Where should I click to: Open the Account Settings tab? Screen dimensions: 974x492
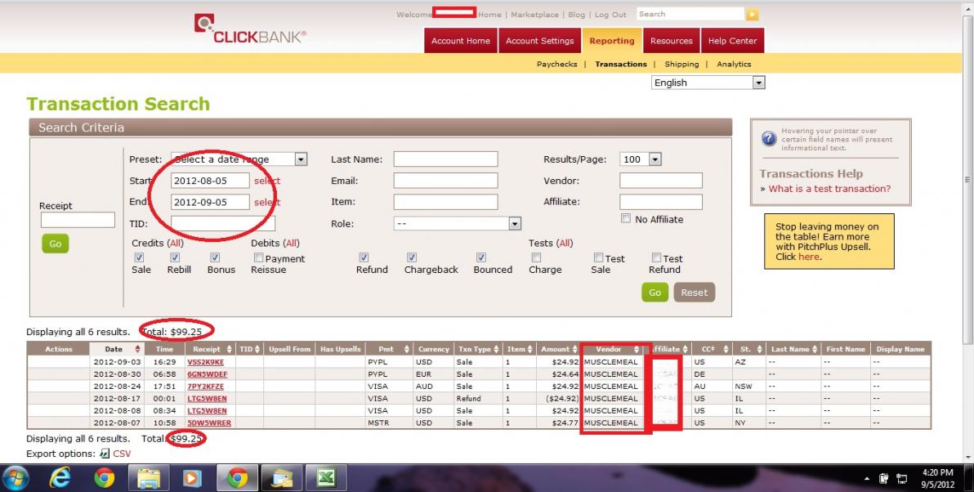pyautogui.click(x=540, y=40)
